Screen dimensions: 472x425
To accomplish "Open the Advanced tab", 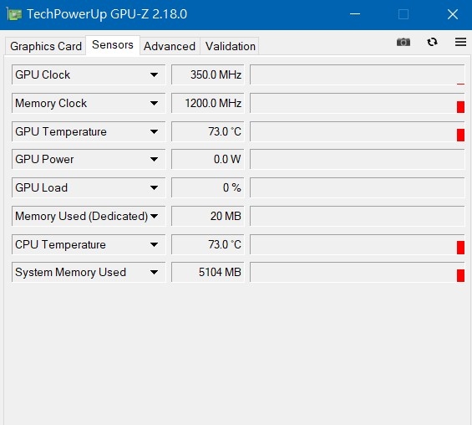I will (x=170, y=46).
